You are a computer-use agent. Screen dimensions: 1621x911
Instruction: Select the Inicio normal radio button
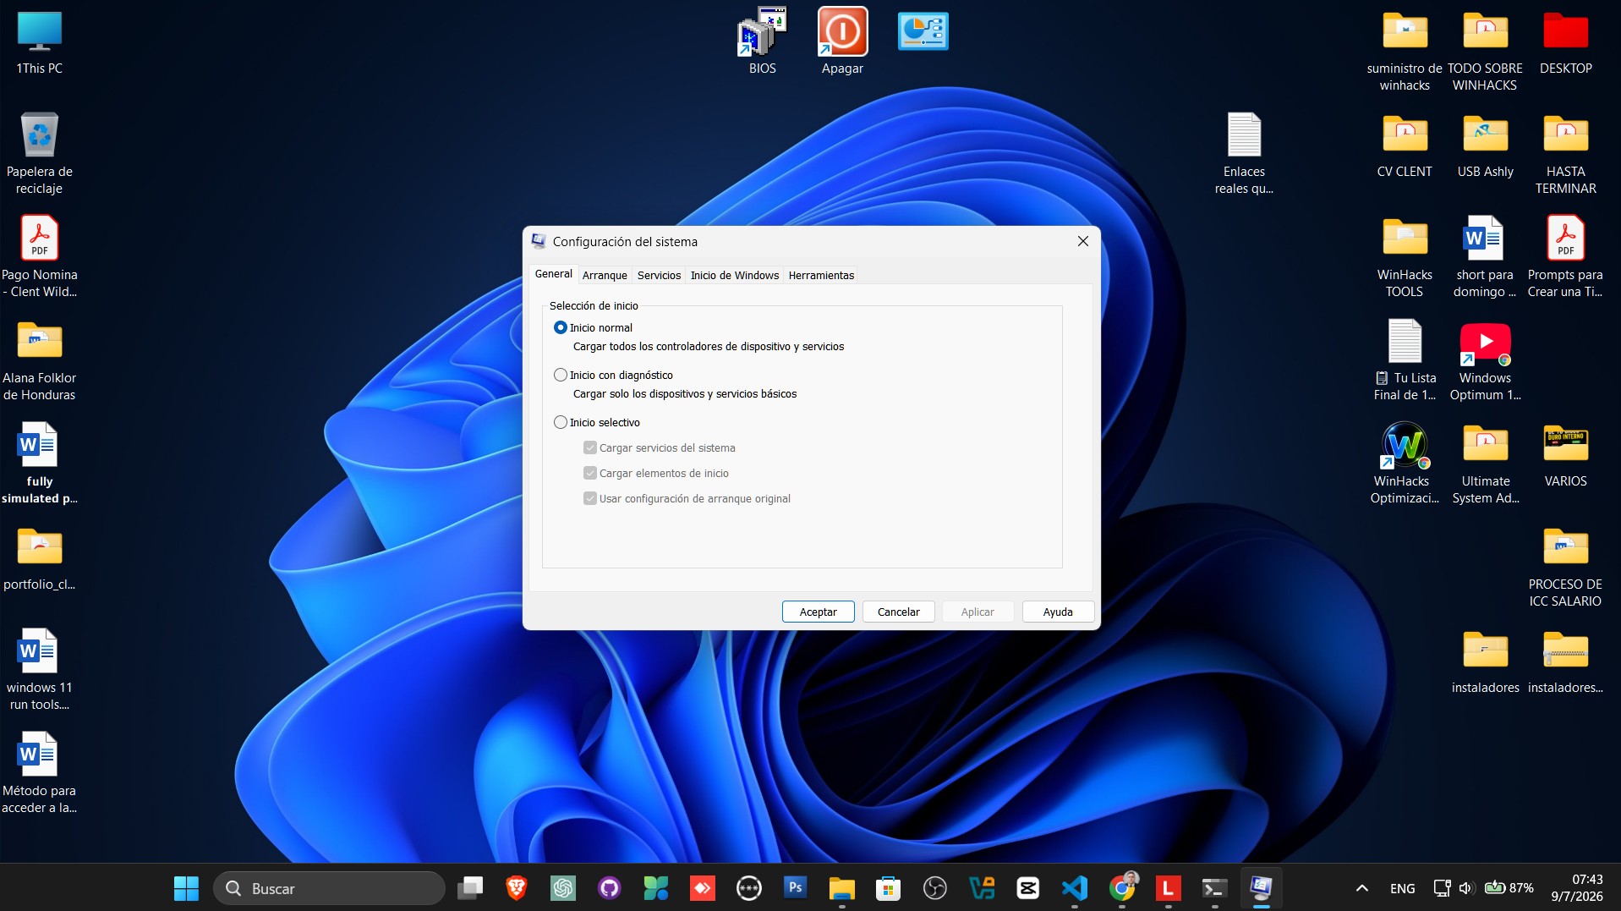561,327
